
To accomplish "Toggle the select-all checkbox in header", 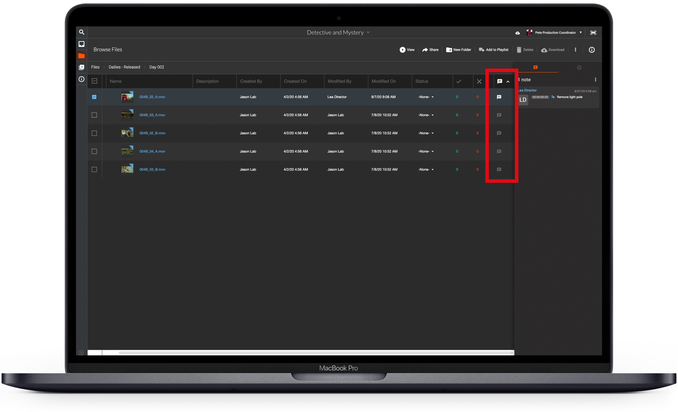I will pyautogui.click(x=94, y=81).
